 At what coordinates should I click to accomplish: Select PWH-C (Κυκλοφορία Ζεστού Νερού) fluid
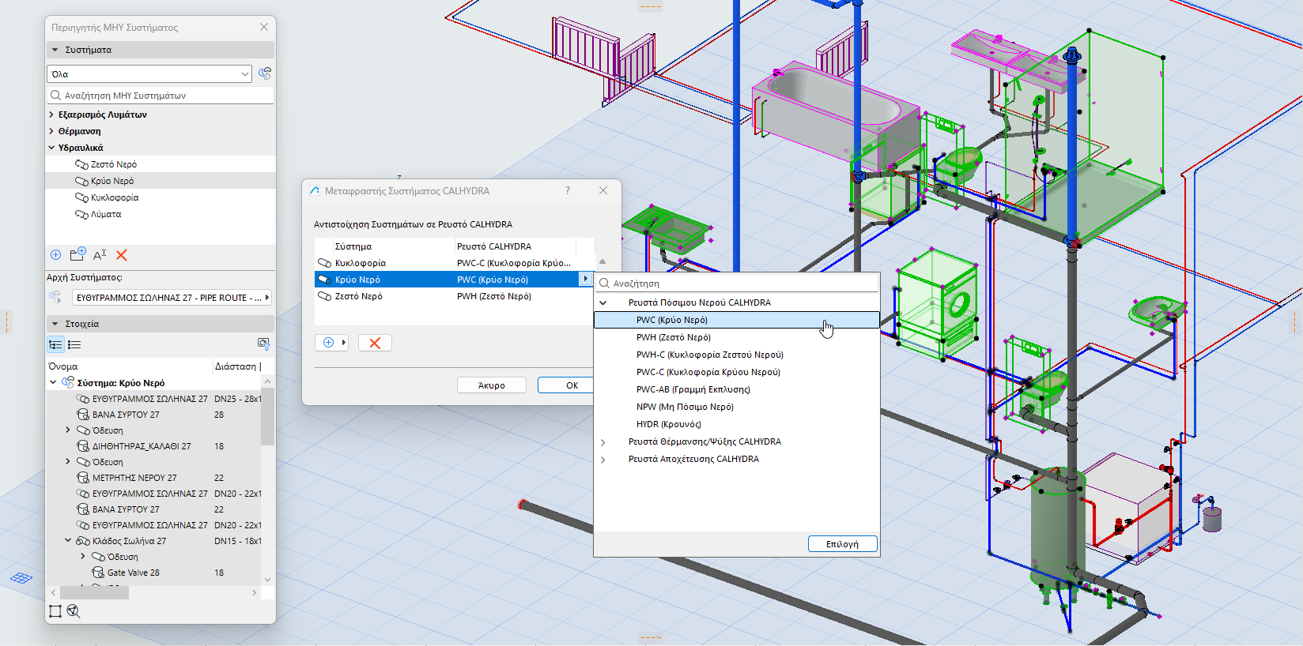coord(709,355)
